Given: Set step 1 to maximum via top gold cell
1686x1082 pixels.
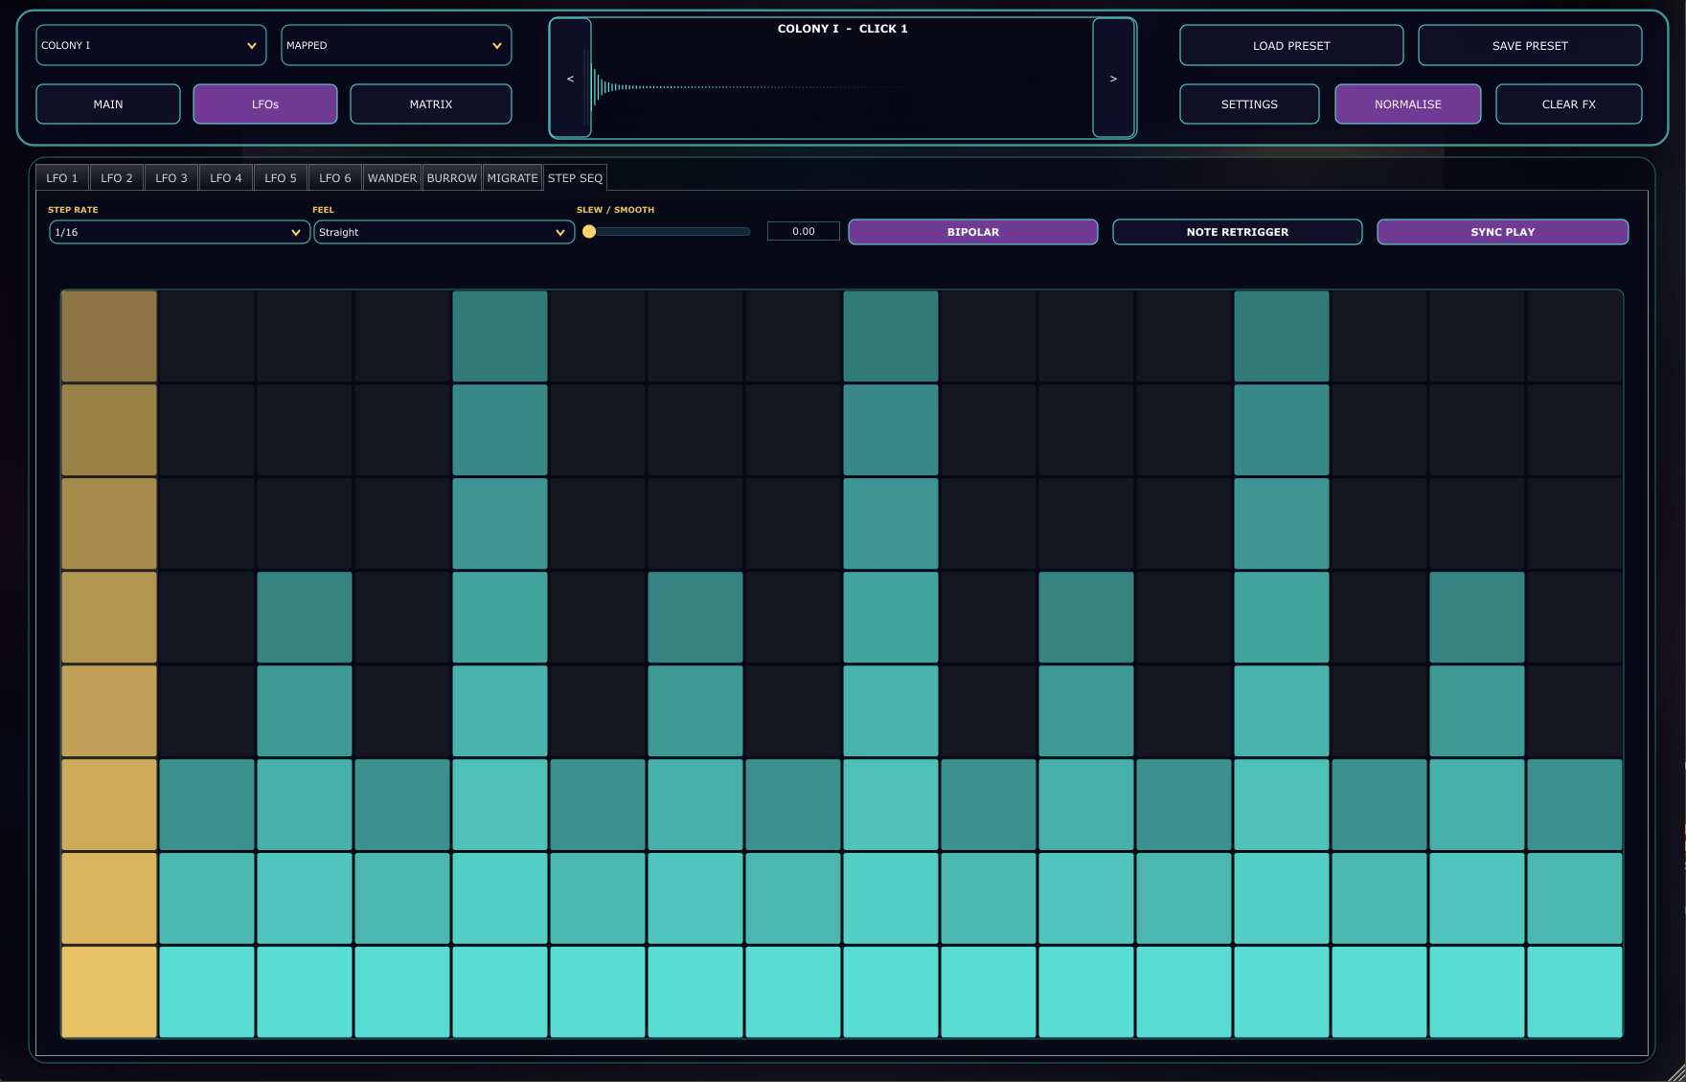Looking at the screenshot, I should 109,336.
